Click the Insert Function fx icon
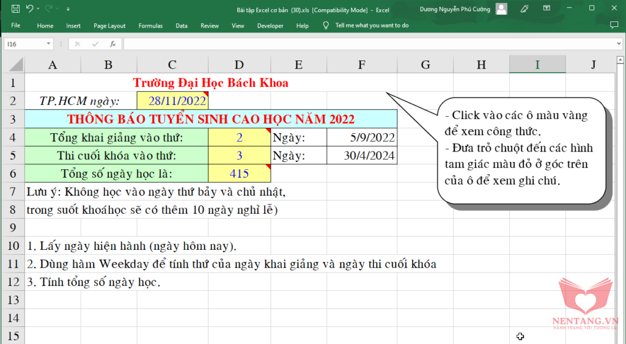The width and height of the screenshot is (626, 344). click(112, 44)
